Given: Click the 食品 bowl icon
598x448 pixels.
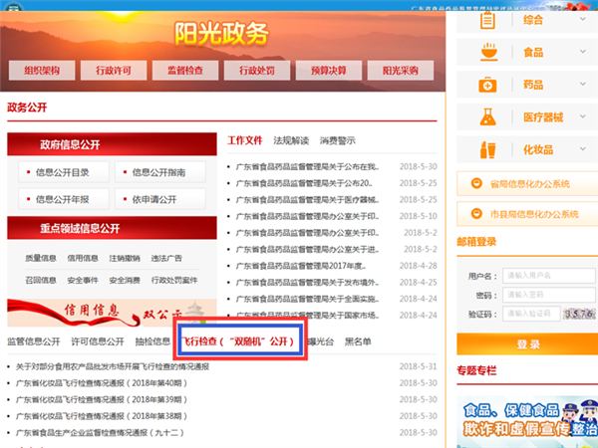Looking at the screenshot, I should coord(487,49).
